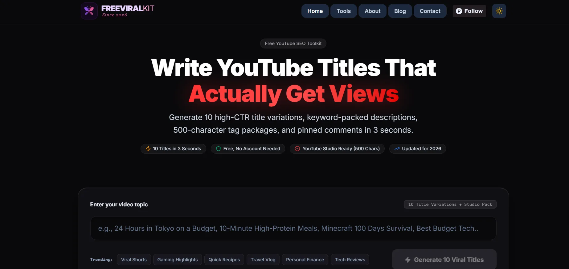Click the bolt icon on Generate button

point(408,260)
